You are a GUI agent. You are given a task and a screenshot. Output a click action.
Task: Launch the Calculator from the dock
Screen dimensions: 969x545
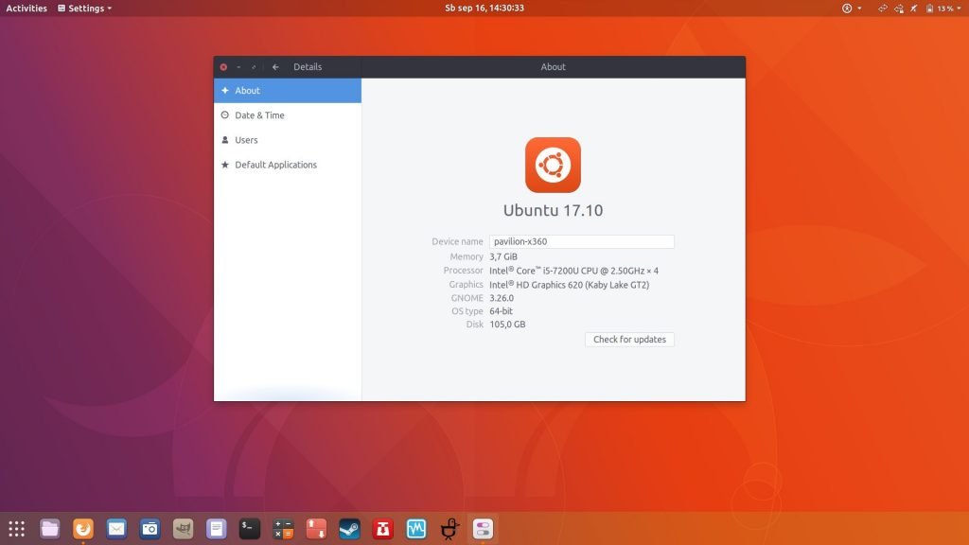coord(283,528)
